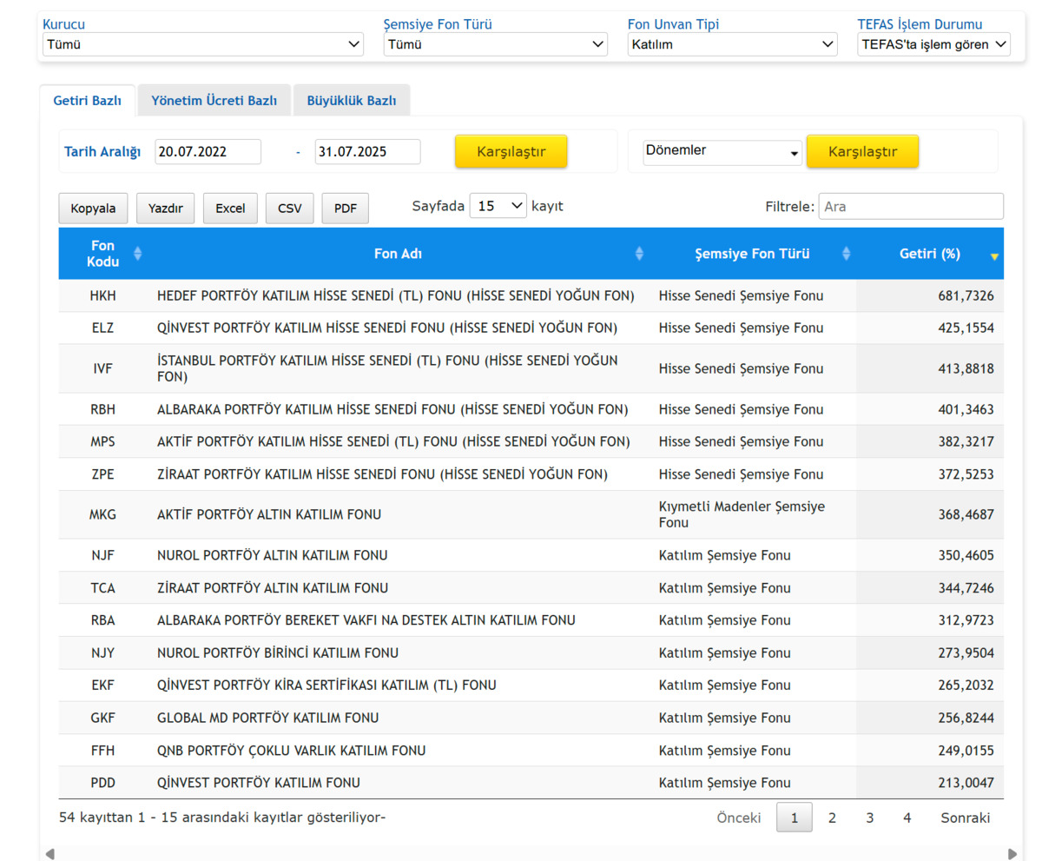This screenshot has height=861, width=1042.
Task: Click fund code ELZ
Action: pos(102,328)
